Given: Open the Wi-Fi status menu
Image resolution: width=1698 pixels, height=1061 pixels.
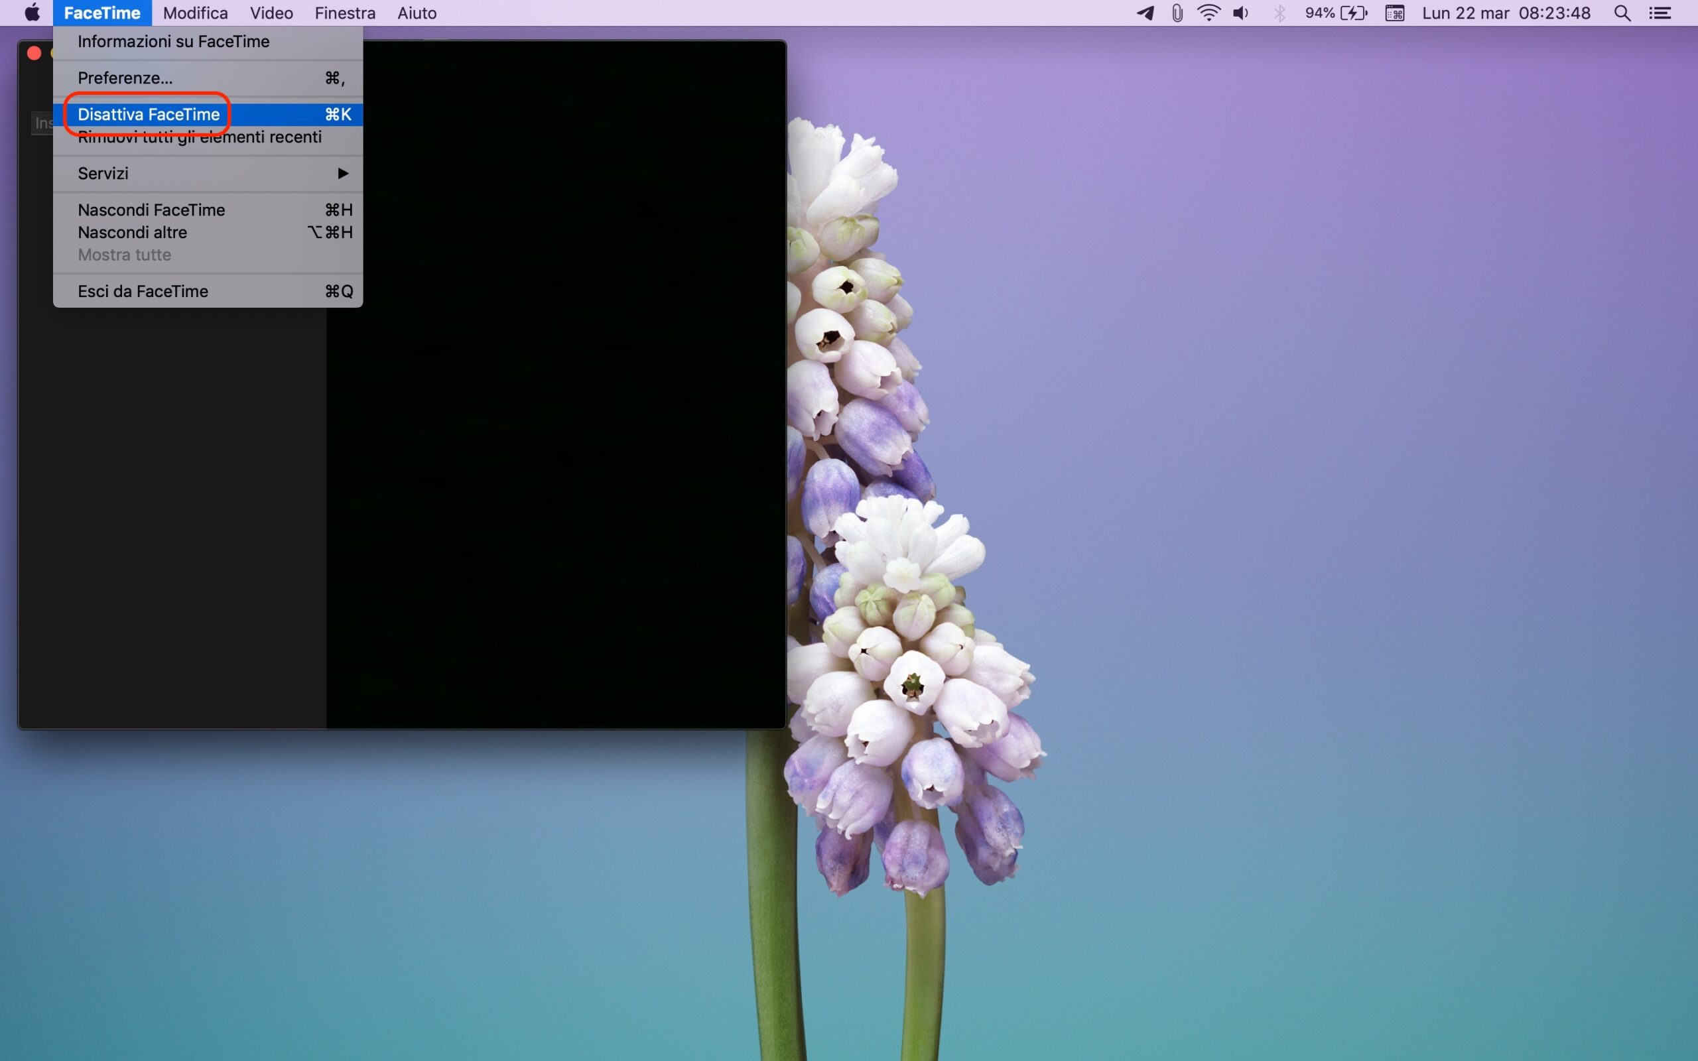Looking at the screenshot, I should click(1208, 13).
